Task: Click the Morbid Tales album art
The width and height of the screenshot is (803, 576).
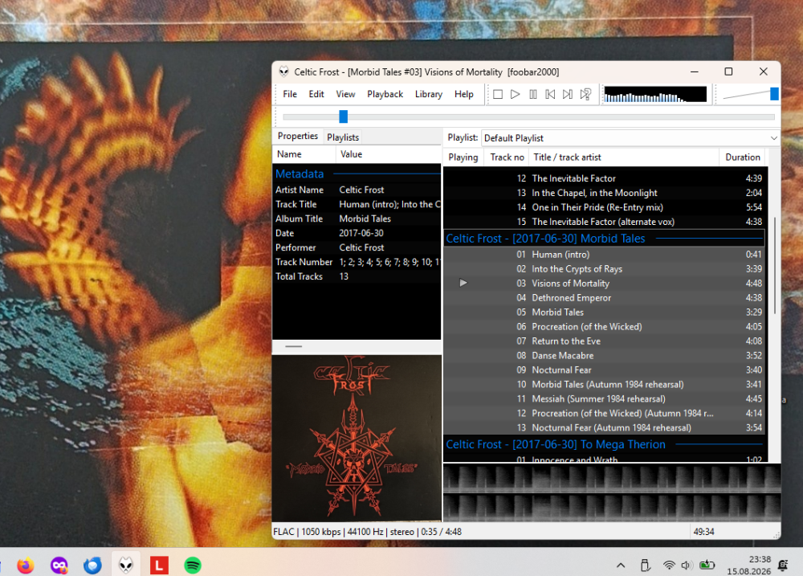Action: (357, 438)
